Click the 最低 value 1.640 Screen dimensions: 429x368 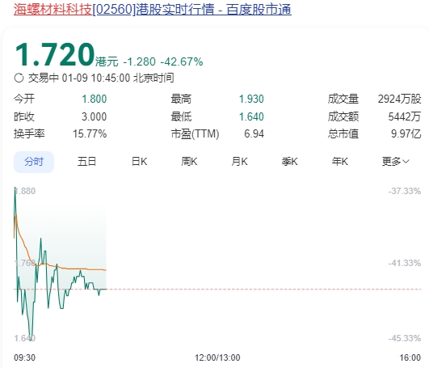pos(251,117)
